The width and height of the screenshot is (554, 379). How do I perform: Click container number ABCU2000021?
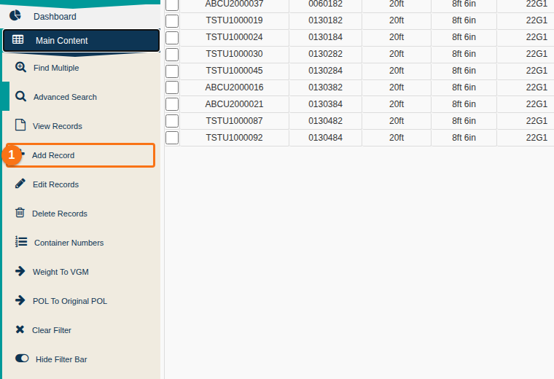click(234, 103)
